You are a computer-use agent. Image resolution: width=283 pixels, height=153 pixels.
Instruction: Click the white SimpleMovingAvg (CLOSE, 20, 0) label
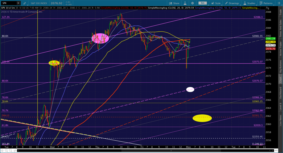click(166, 8)
